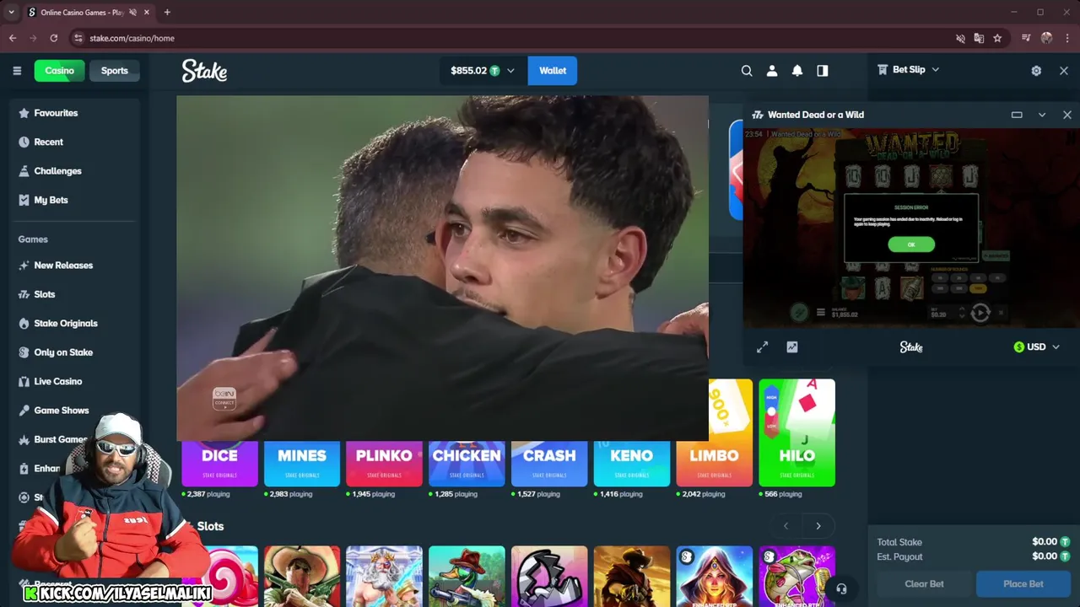Image resolution: width=1080 pixels, height=607 pixels.
Task: Place Bet in the bet slip
Action: point(1023,584)
